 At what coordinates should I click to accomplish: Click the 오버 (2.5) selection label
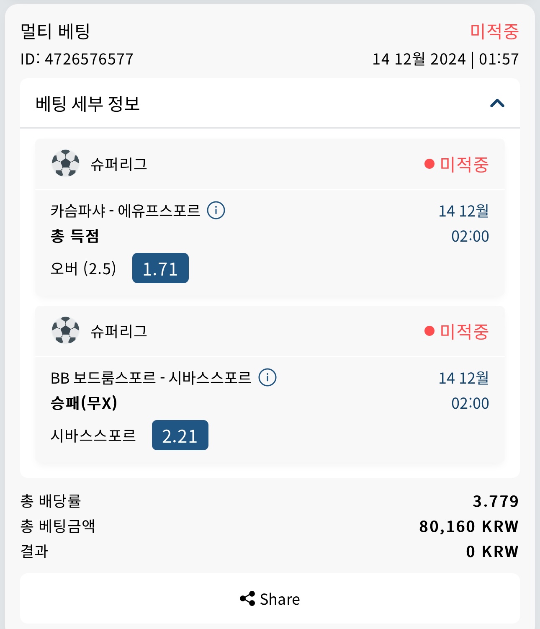click(83, 268)
